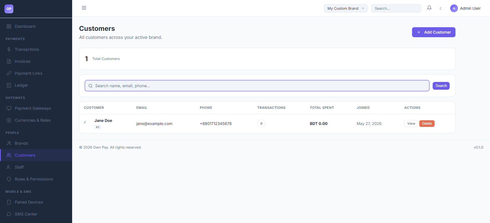The width and height of the screenshot is (490, 223).
Task: Click the Admin User avatar
Action: 454,8
